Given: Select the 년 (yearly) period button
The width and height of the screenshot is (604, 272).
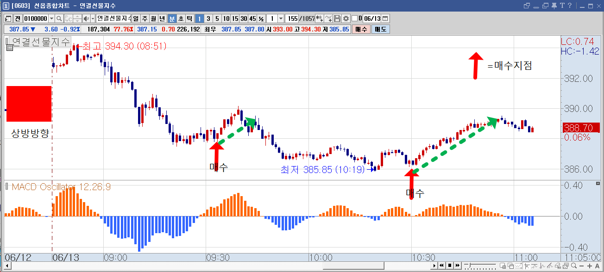Looking at the screenshot, I should pos(162,19).
